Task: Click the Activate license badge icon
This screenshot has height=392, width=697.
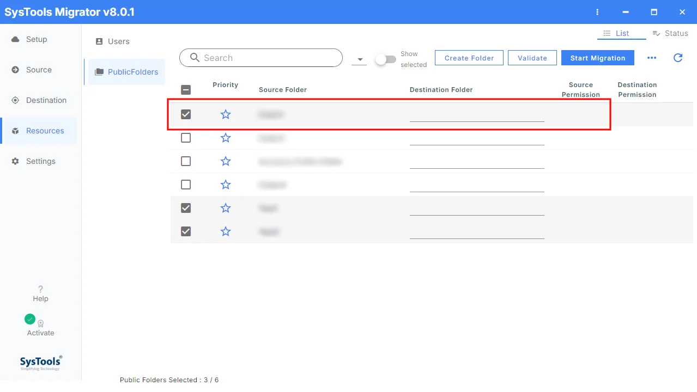Action: click(40, 323)
